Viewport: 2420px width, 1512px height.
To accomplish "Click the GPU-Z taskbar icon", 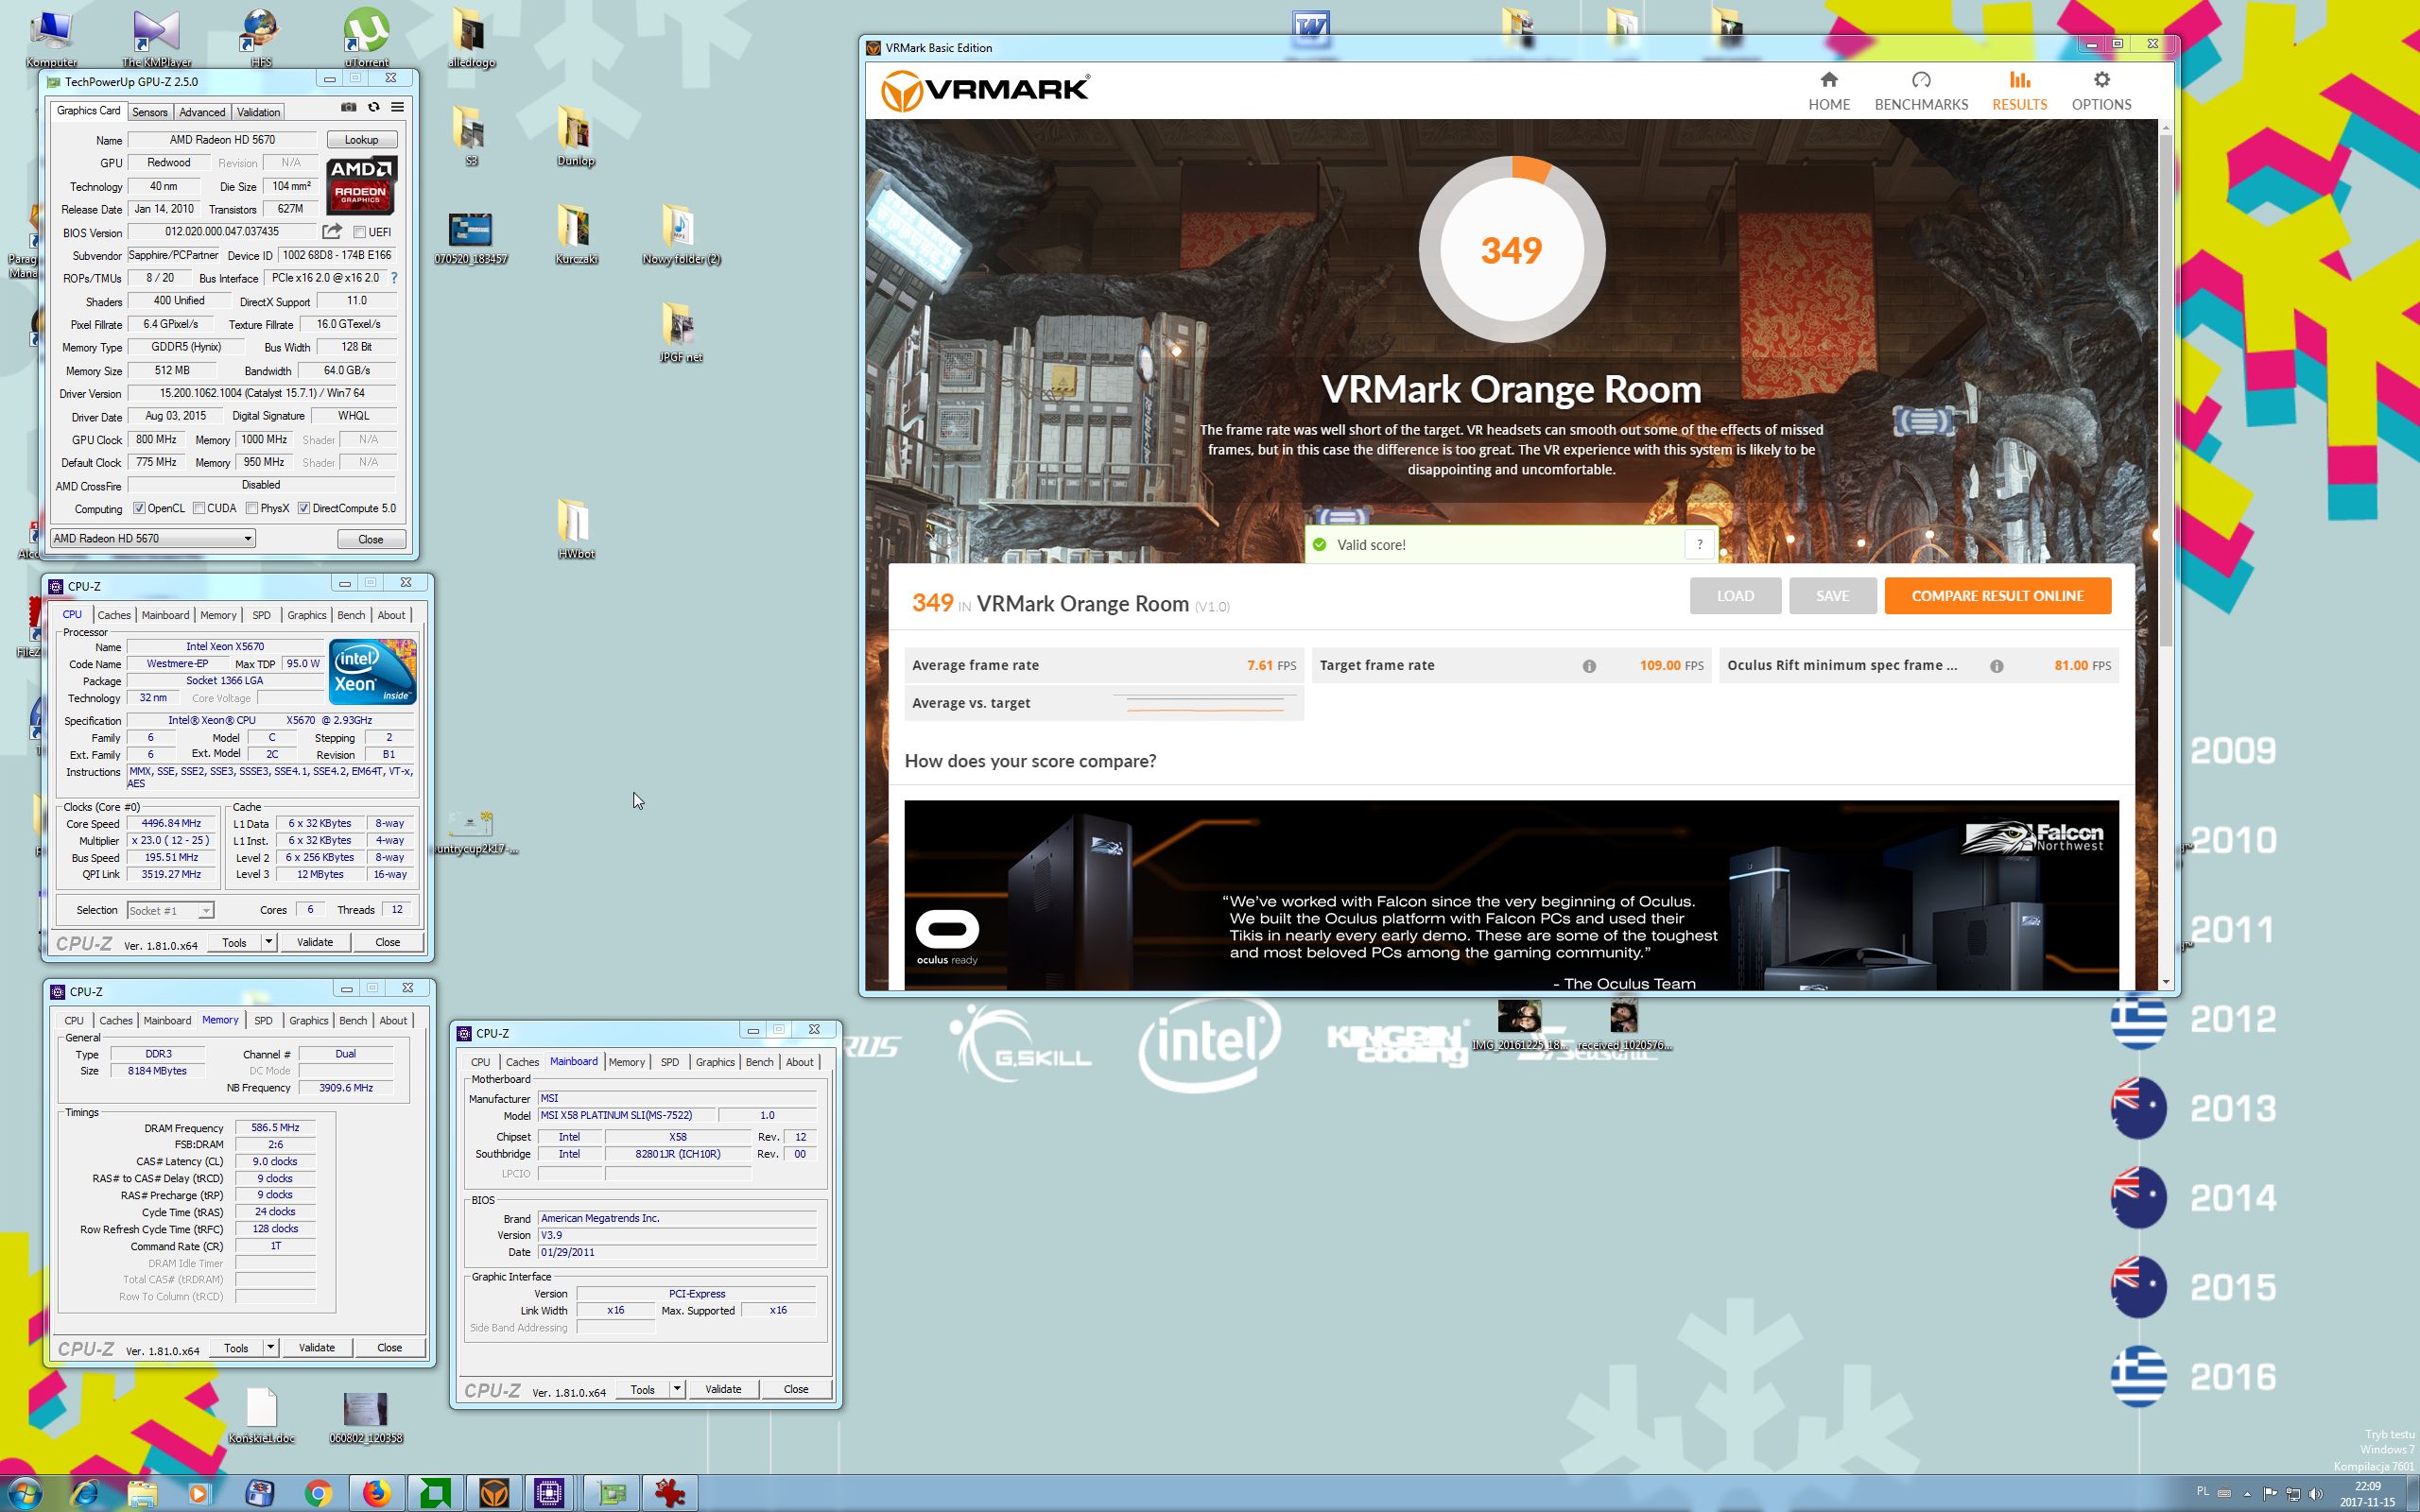I will click(x=612, y=1493).
